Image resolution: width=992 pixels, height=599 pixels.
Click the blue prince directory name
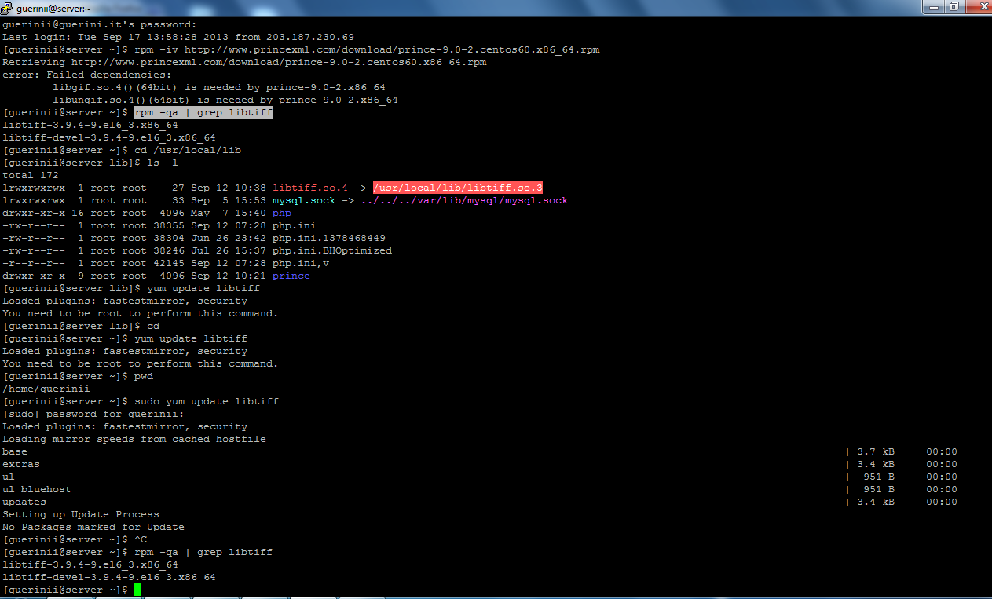click(291, 276)
